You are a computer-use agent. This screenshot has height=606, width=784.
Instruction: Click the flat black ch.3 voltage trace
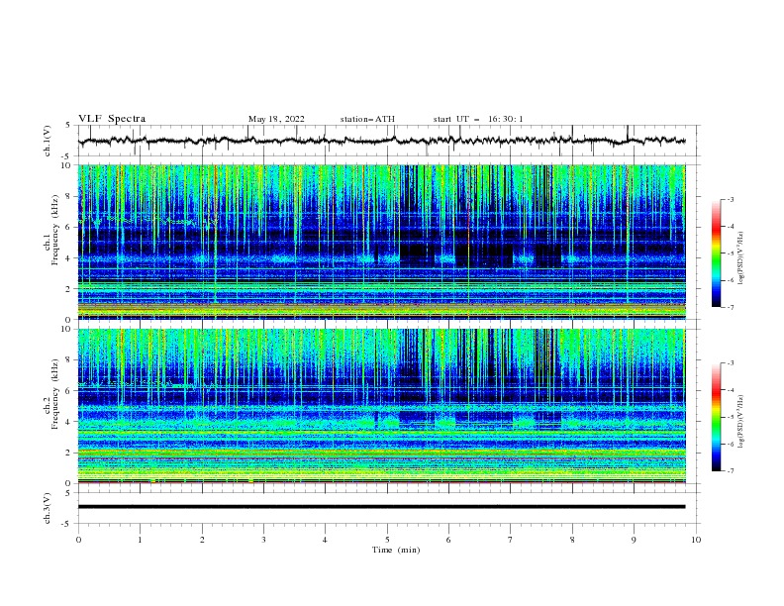point(381,507)
